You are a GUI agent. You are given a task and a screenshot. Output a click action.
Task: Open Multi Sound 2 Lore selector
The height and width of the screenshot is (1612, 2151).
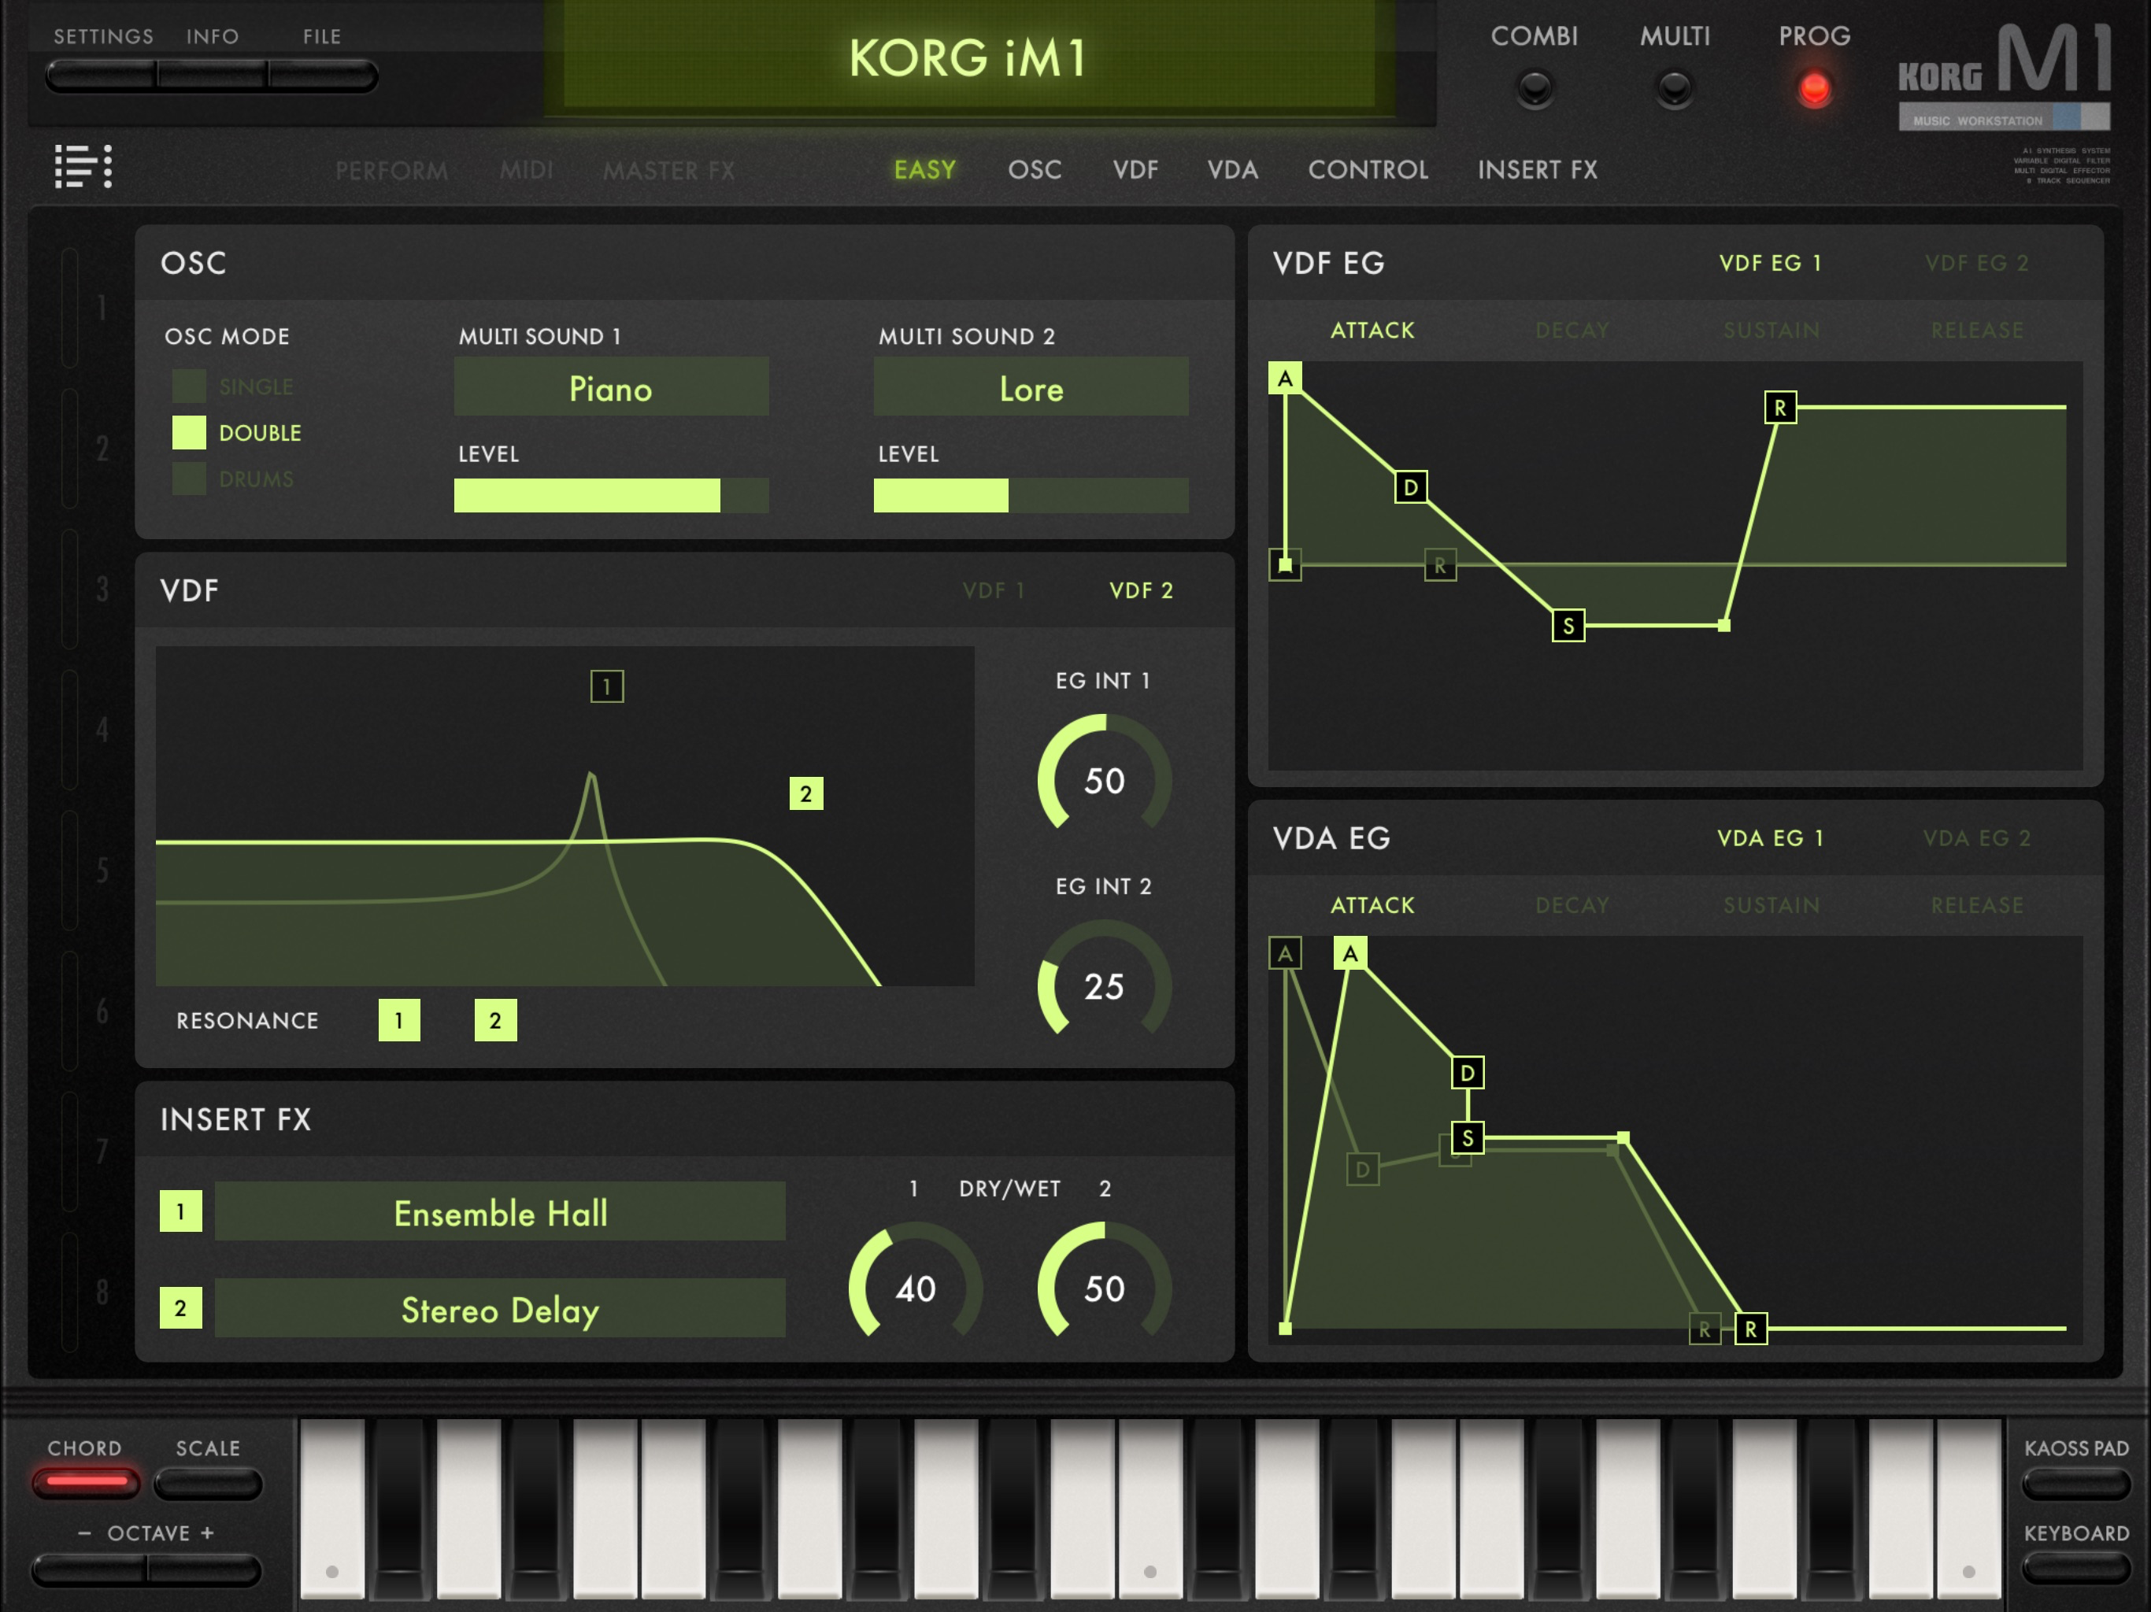click(1031, 388)
